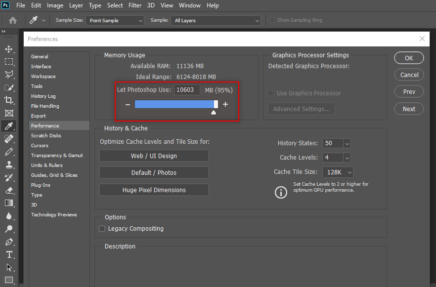The image size is (436, 287).
Task: Select the Eraser tool
Action: click(8, 190)
